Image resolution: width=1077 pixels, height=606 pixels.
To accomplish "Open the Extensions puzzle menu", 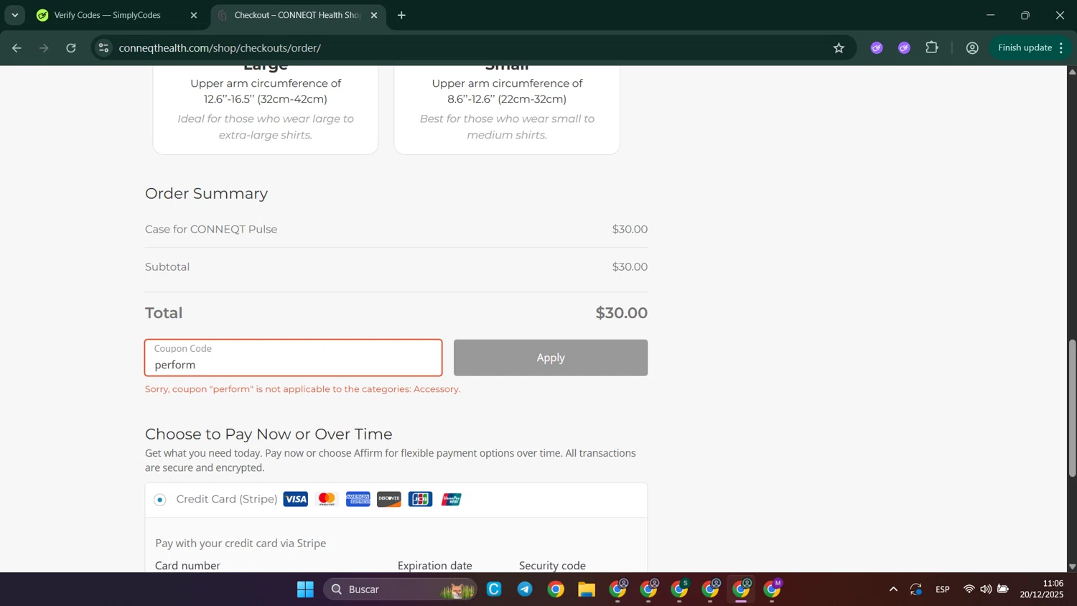I will (x=932, y=48).
